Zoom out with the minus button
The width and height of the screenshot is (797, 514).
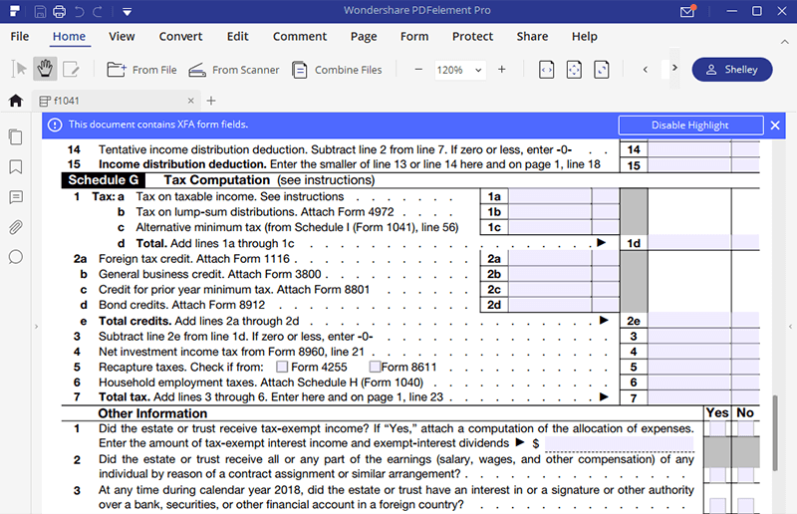click(418, 69)
